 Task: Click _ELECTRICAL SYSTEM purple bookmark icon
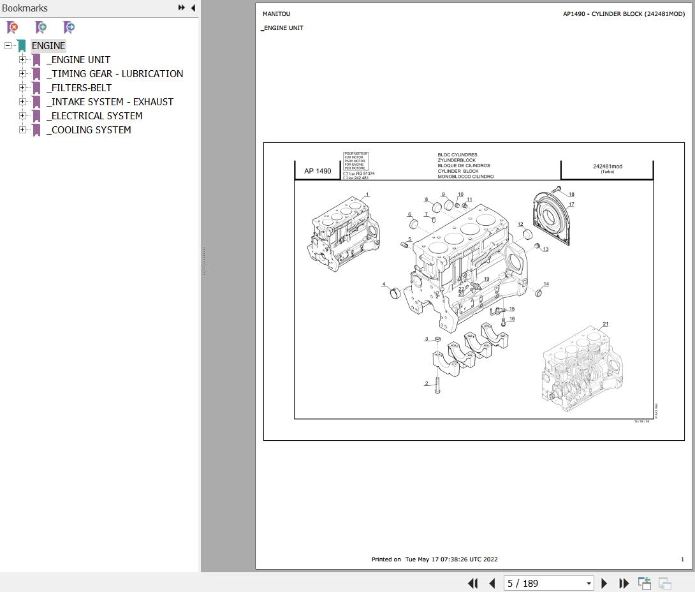click(36, 115)
